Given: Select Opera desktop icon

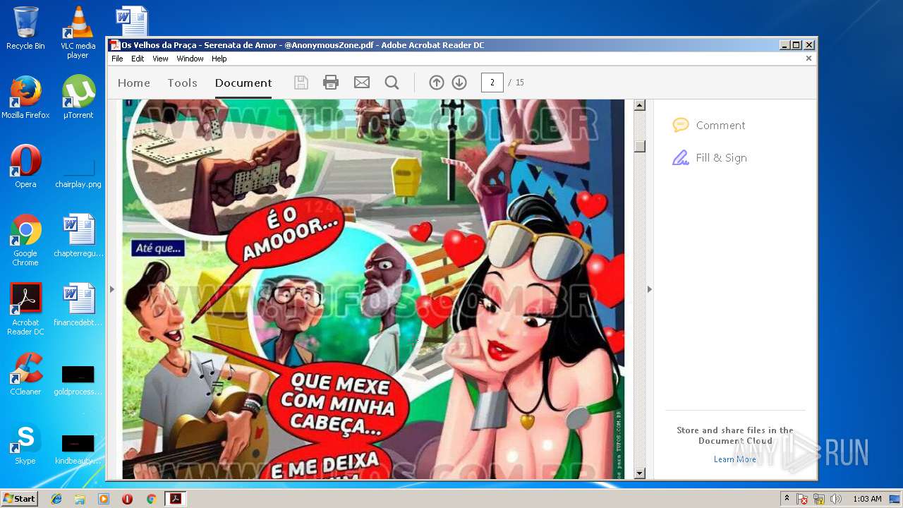Looking at the screenshot, I should pos(25,166).
